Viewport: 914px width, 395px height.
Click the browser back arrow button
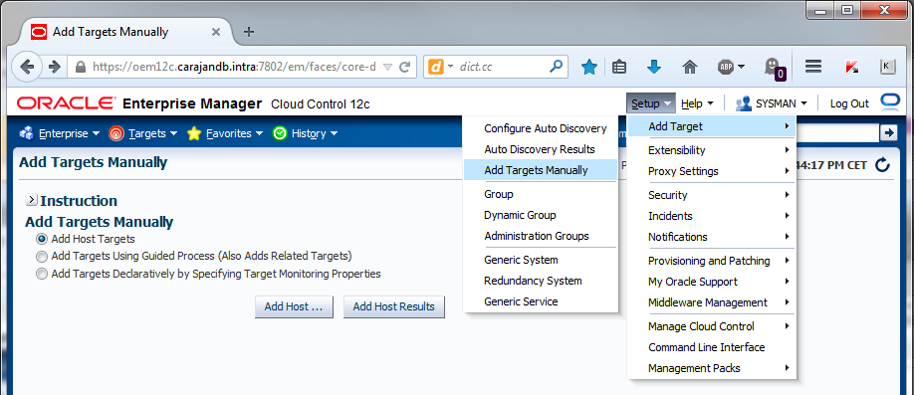point(27,67)
